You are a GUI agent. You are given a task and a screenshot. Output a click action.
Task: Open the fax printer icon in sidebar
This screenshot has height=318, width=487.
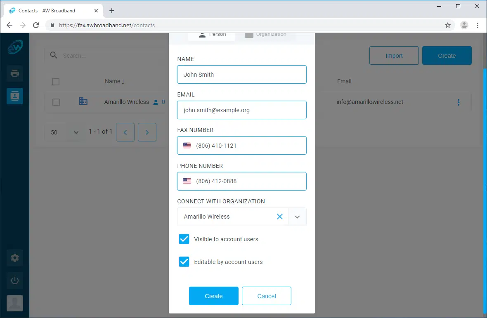(x=14, y=73)
